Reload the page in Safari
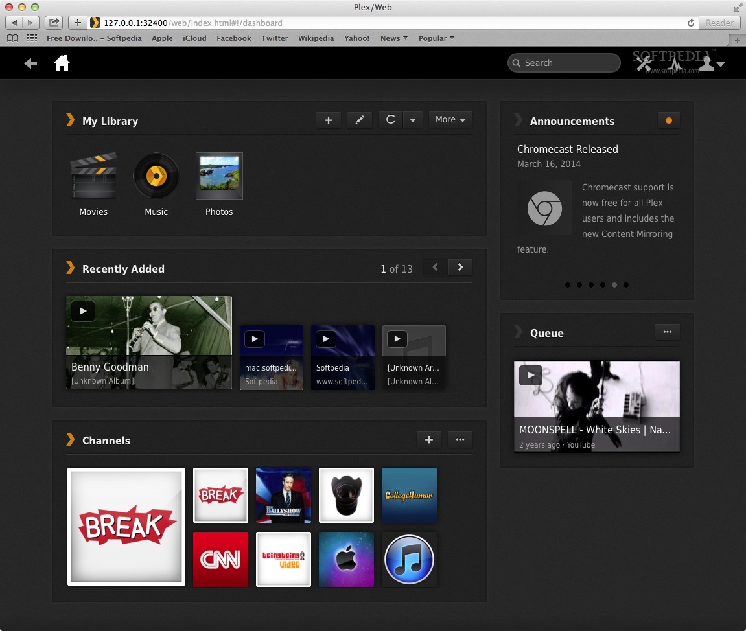The height and width of the screenshot is (631, 746). (690, 23)
